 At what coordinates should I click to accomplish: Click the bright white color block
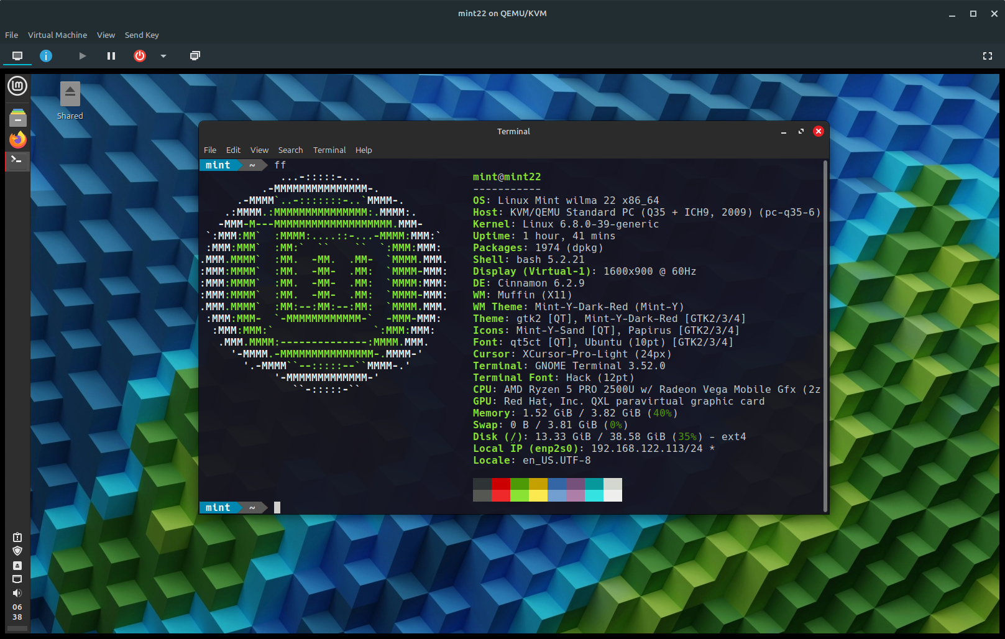point(613,495)
